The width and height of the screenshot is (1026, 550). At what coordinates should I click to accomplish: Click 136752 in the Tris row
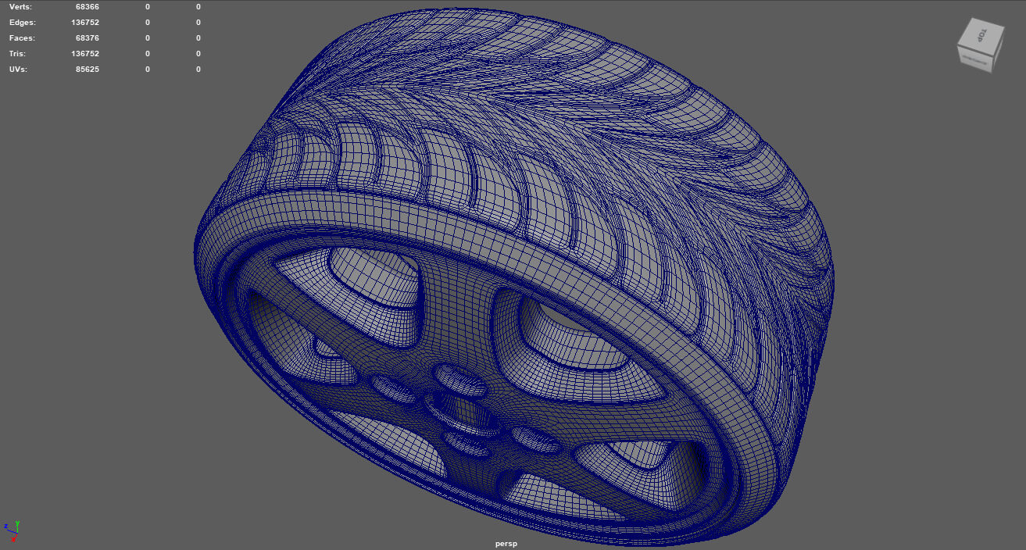[85, 54]
